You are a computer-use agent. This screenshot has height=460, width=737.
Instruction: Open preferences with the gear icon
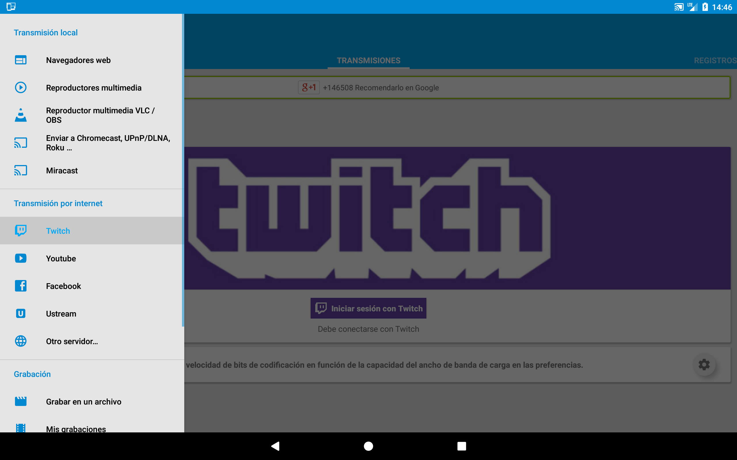(704, 365)
